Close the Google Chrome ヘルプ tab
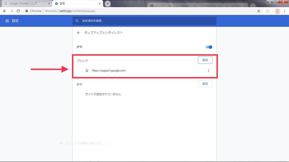The width and height of the screenshot is (289, 162). 49,4
